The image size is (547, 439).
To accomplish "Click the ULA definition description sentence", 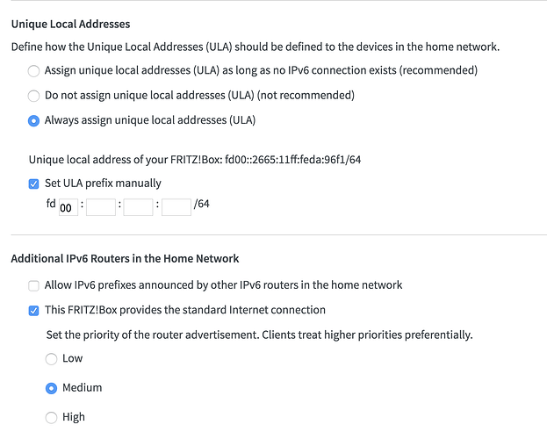I will (x=261, y=46).
